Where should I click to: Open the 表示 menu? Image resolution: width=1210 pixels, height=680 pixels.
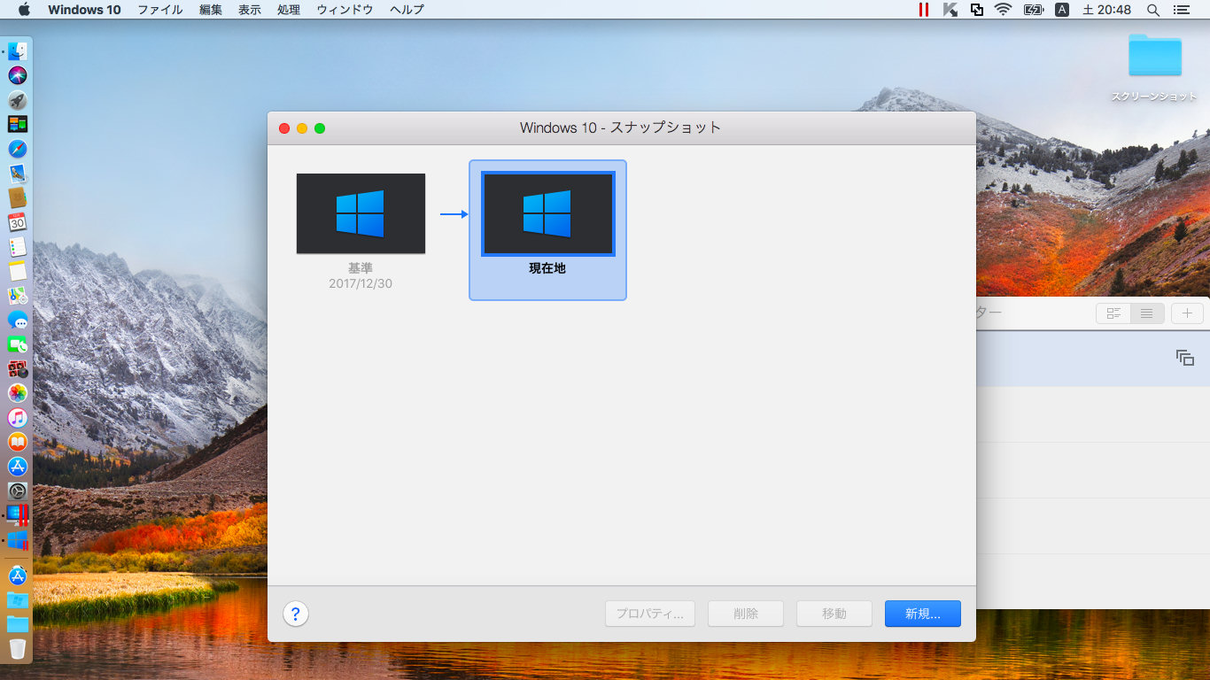pyautogui.click(x=250, y=10)
